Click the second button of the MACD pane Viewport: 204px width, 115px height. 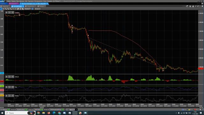(10, 77)
